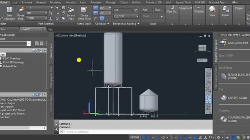Open the line number dropdown showing 1
This screenshot has height=140, width=250.
39,8
